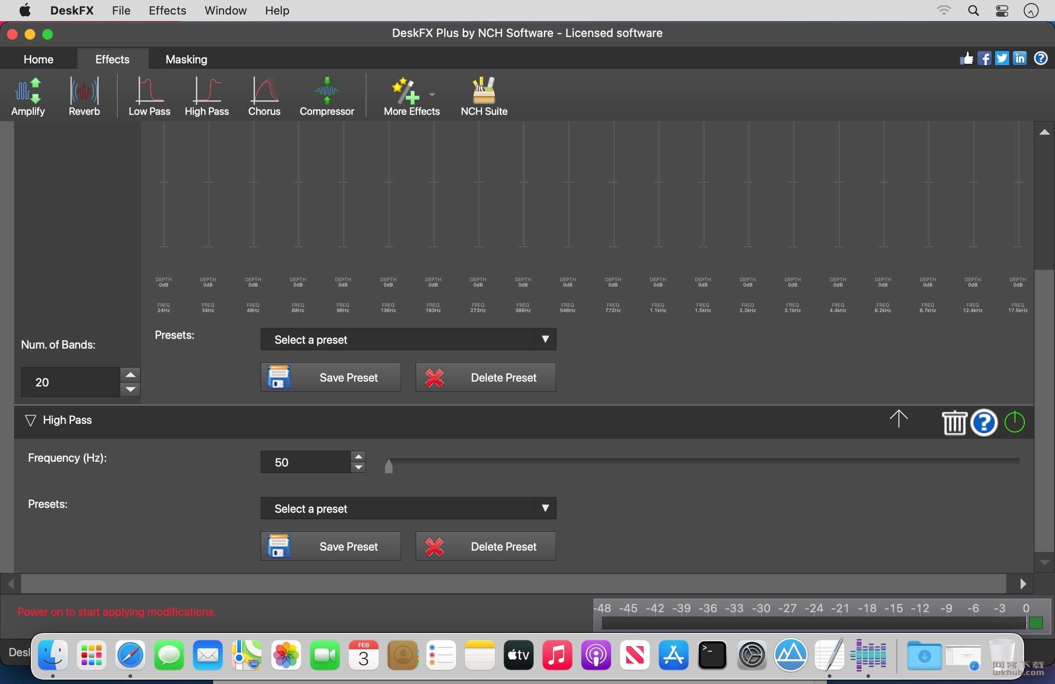Open Wi-Fi status menu
The image size is (1055, 684).
[943, 10]
